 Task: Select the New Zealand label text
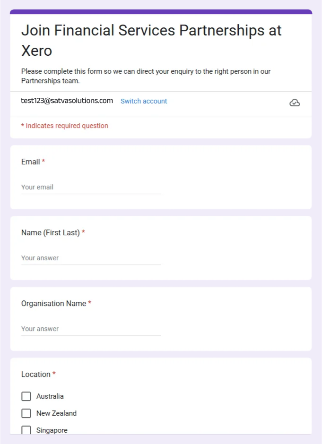coord(56,413)
